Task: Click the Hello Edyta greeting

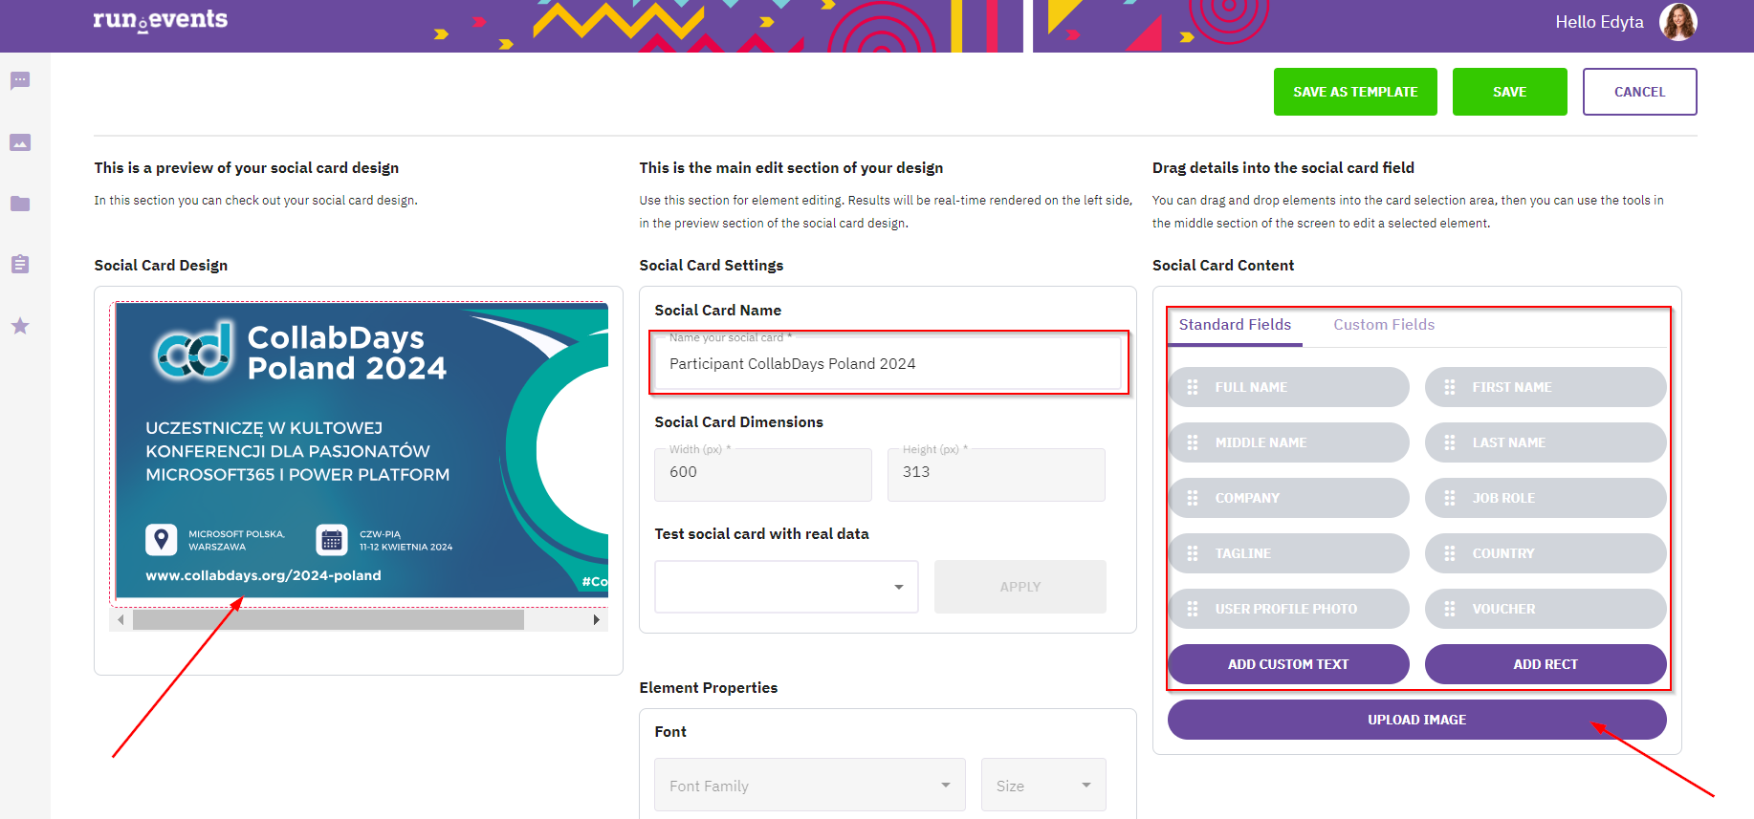Action: click(1599, 22)
